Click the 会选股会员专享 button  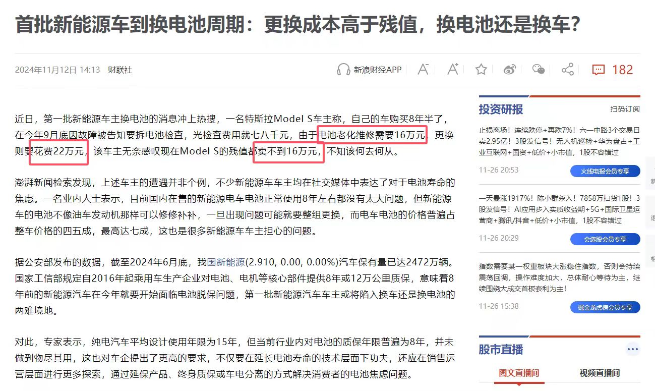(605, 239)
